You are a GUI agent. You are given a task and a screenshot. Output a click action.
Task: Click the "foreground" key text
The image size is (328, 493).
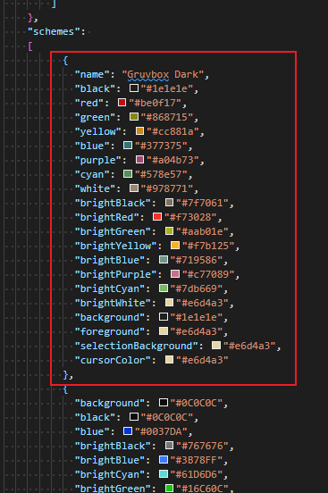(110, 331)
